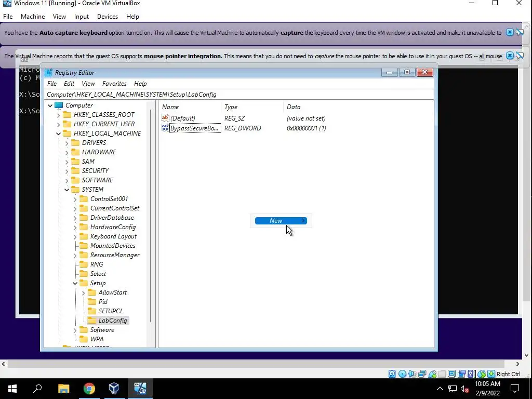The image size is (532, 399).
Task: Click the network adapters status icon
Action: point(422,374)
